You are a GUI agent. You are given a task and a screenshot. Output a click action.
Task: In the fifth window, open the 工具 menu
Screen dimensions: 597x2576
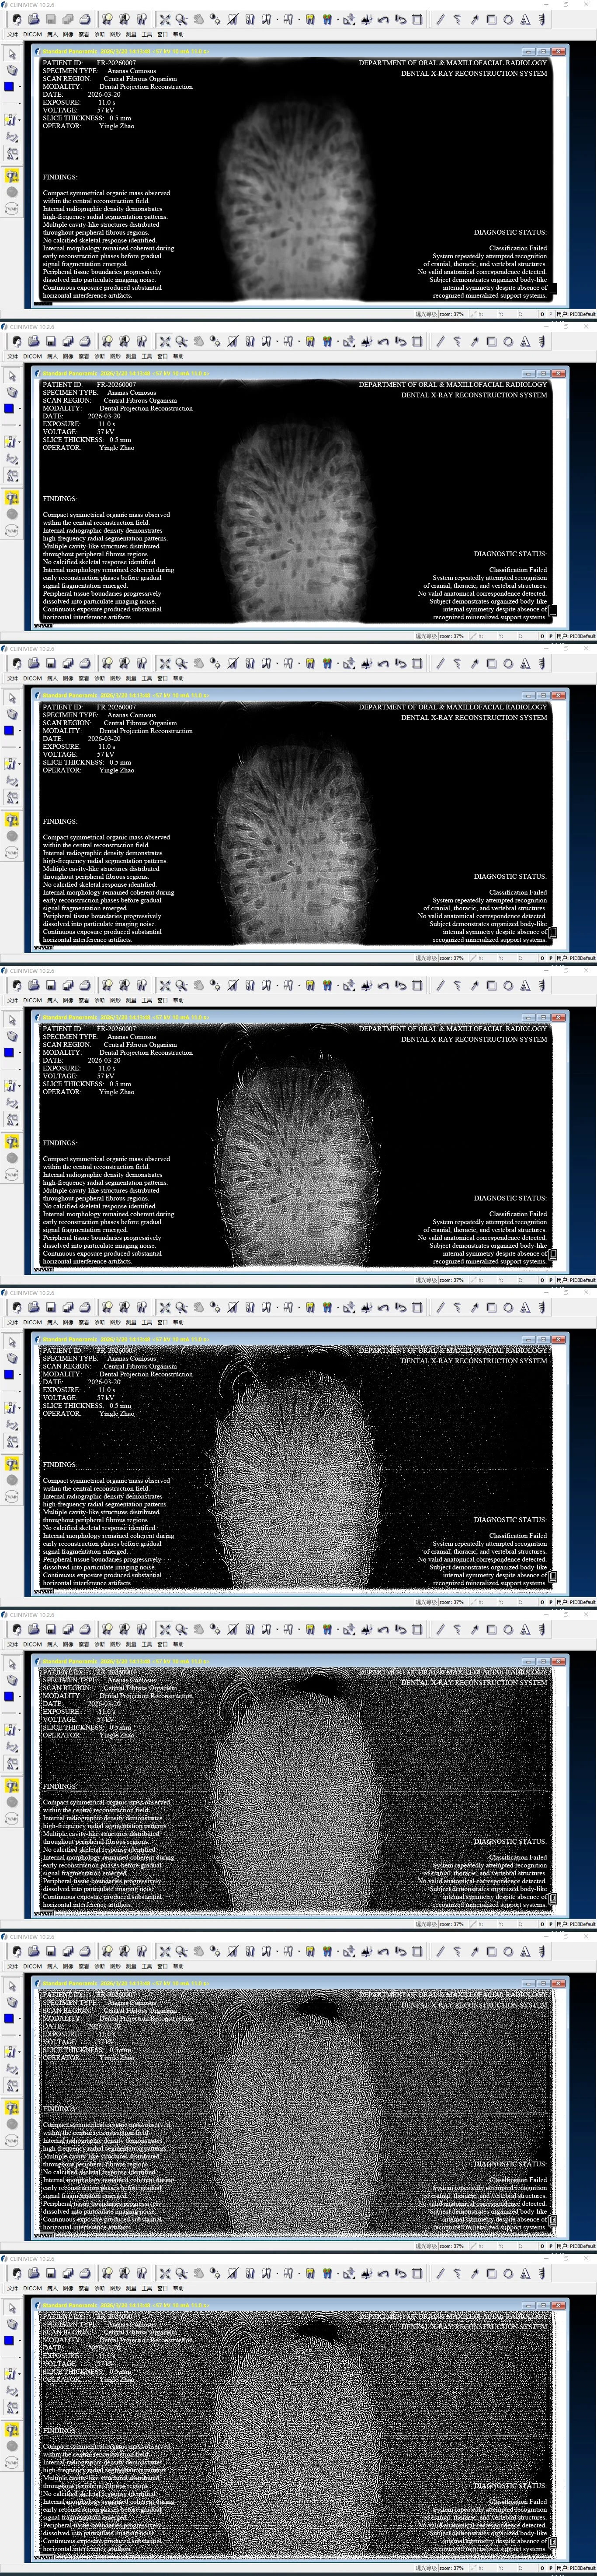(x=146, y=1322)
